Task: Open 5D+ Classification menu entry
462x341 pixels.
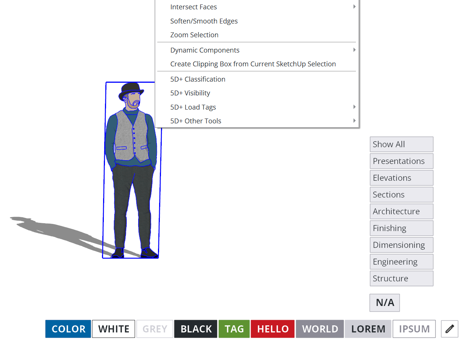Action: coord(198,79)
